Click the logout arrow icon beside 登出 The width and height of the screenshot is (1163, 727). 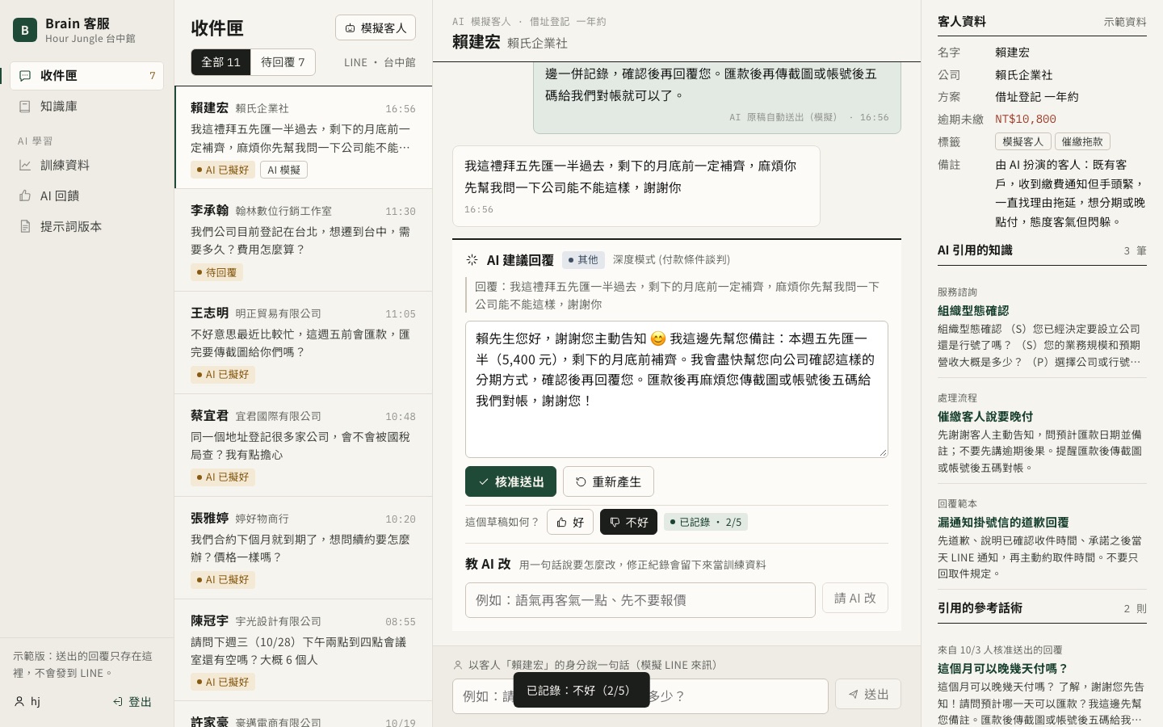[117, 702]
